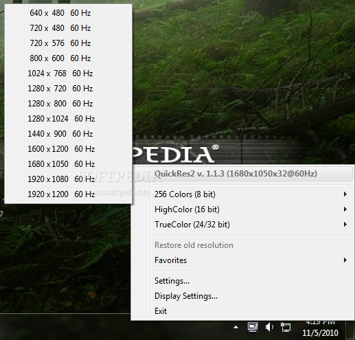Pick 800 x 600 60 Hz resolution
The width and height of the screenshot is (355, 340).
[x=68, y=58]
